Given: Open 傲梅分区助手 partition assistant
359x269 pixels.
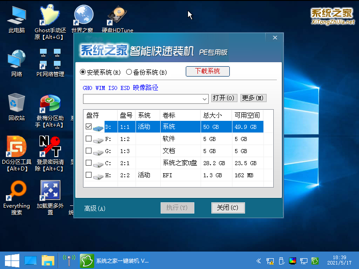Looking at the screenshot, I should click(49, 104).
